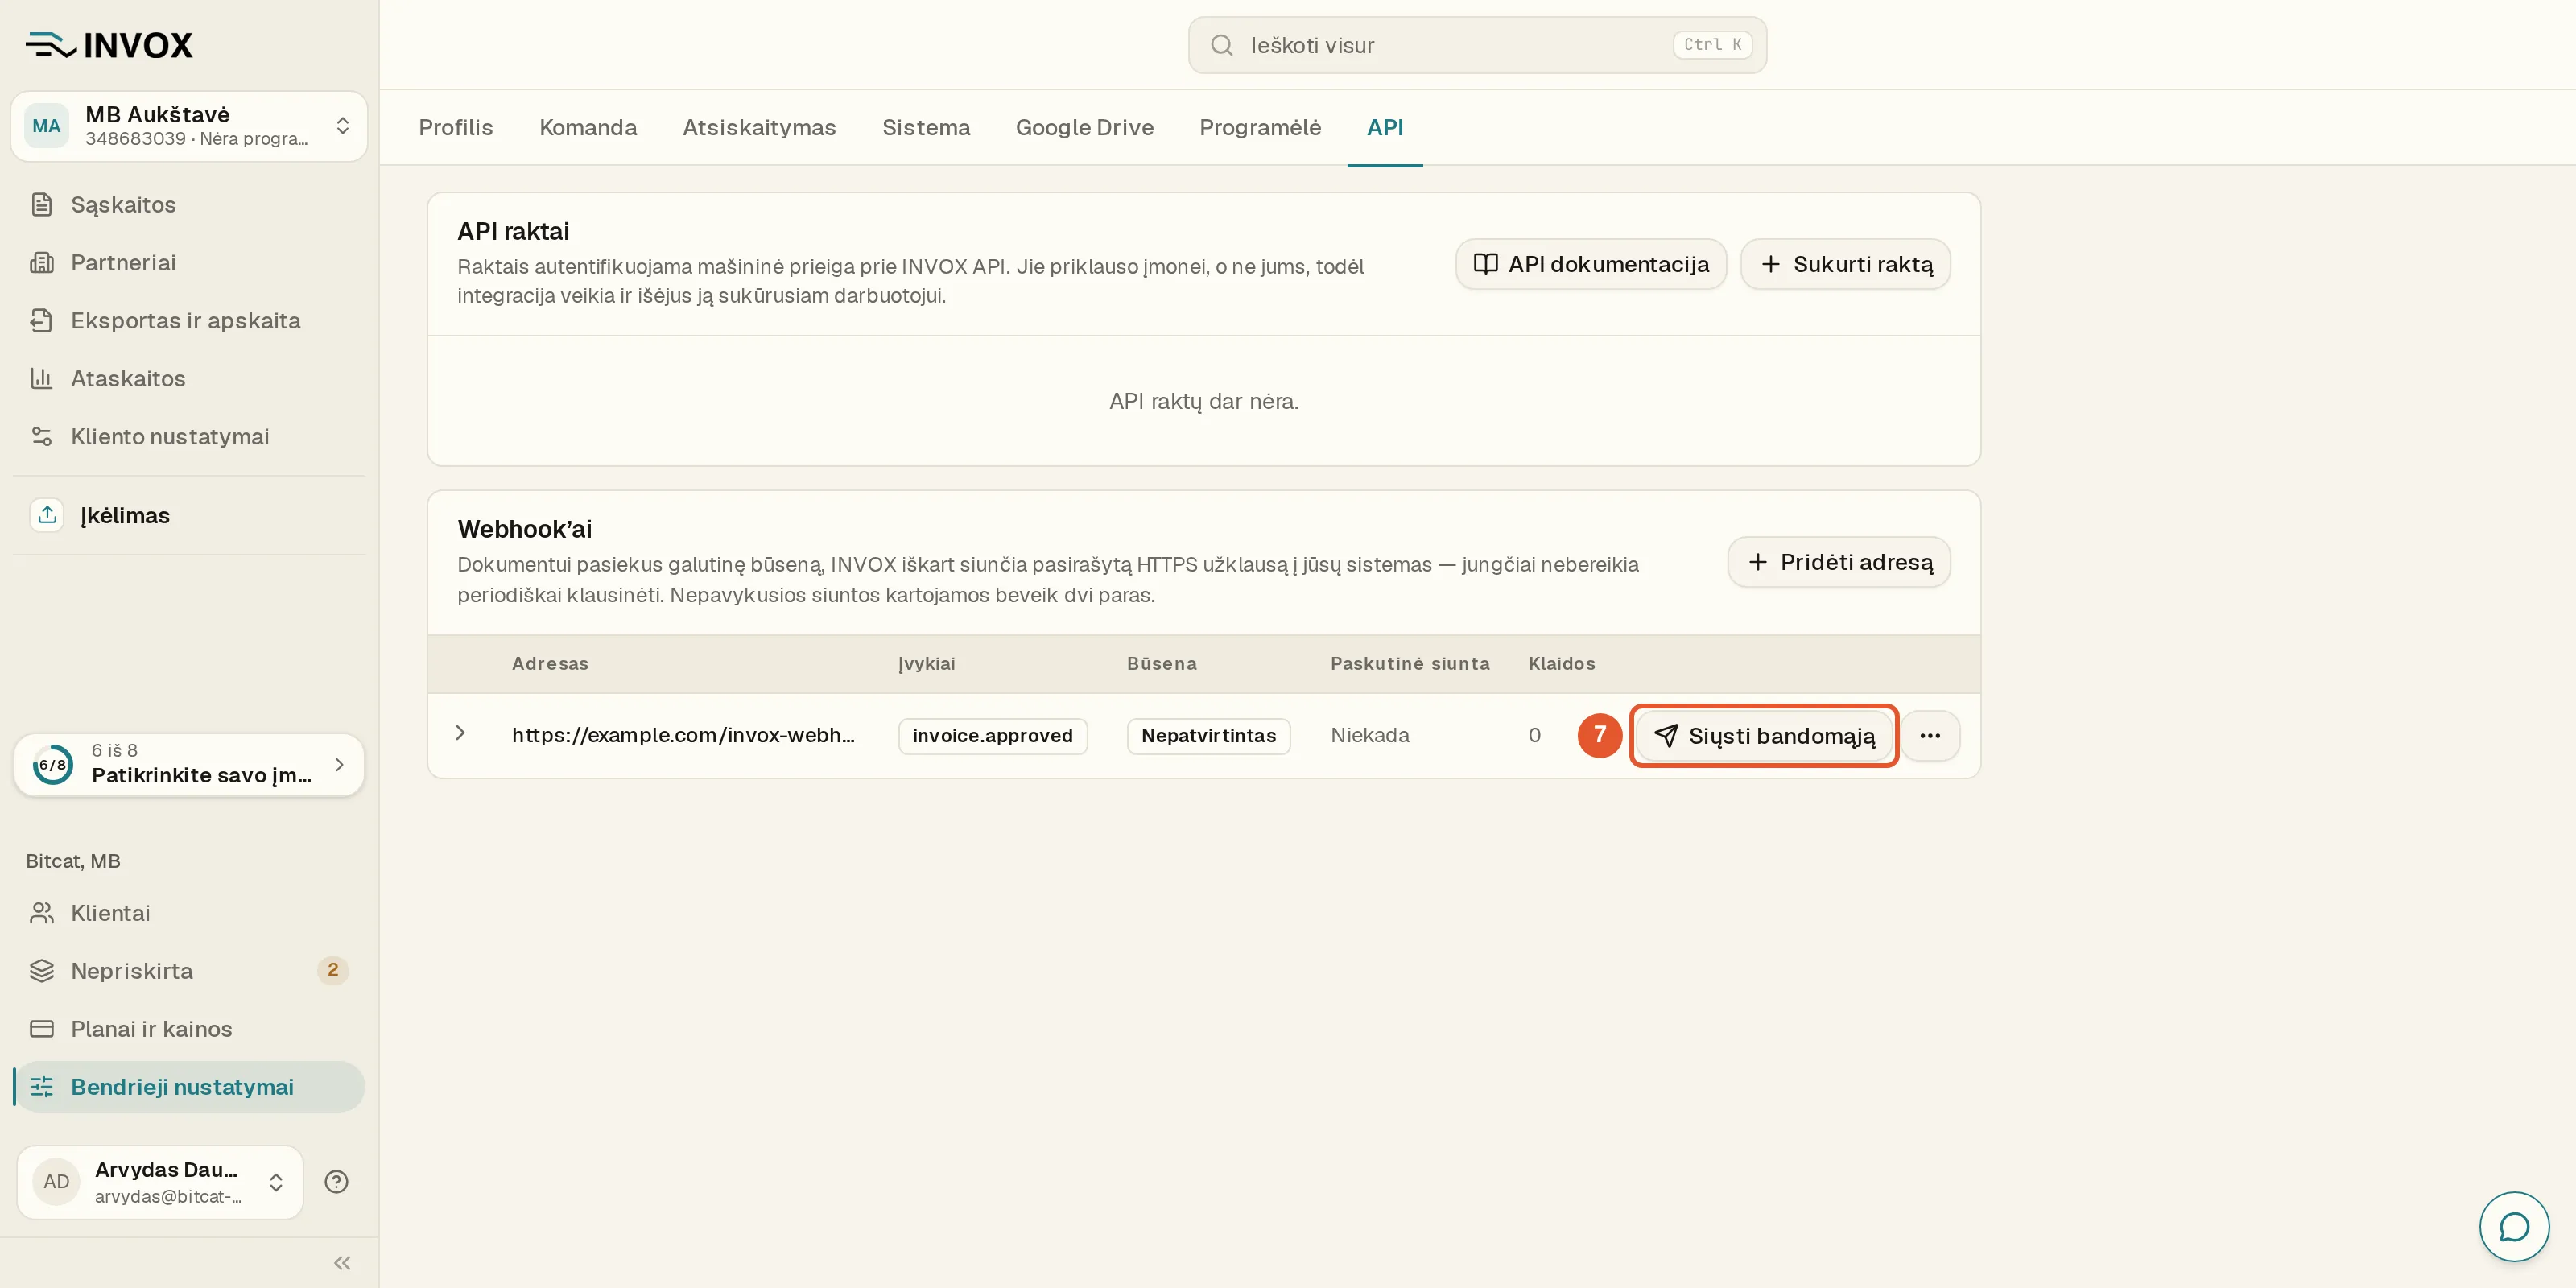The width and height of the screenshot is (2576, 1288).
Task: Click the INVOX logo
Action: click(x=110, y=45)
